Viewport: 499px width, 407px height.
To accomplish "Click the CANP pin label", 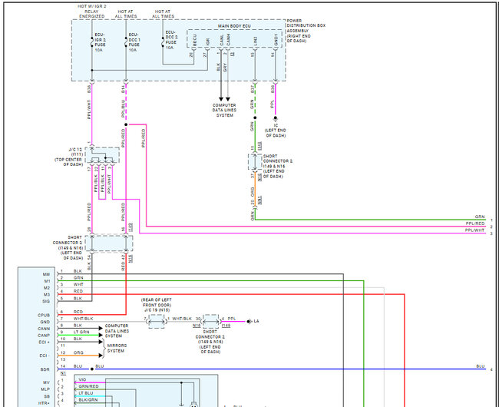I will click(x=44, y=336).
